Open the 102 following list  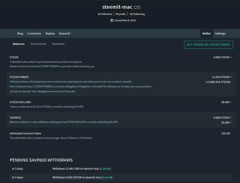[x=137, y=14]
